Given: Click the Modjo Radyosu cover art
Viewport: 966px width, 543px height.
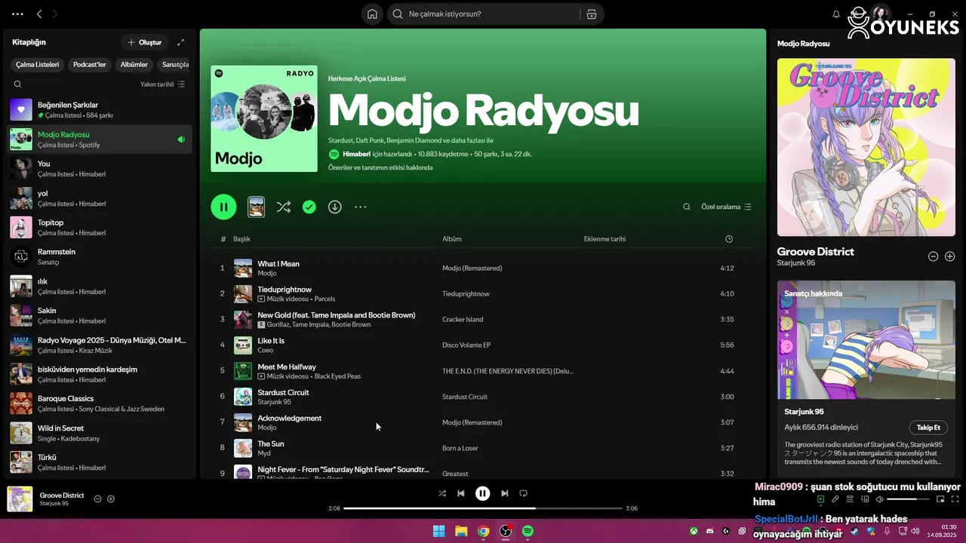Looking at the screenshot, I should pos(264,118).
